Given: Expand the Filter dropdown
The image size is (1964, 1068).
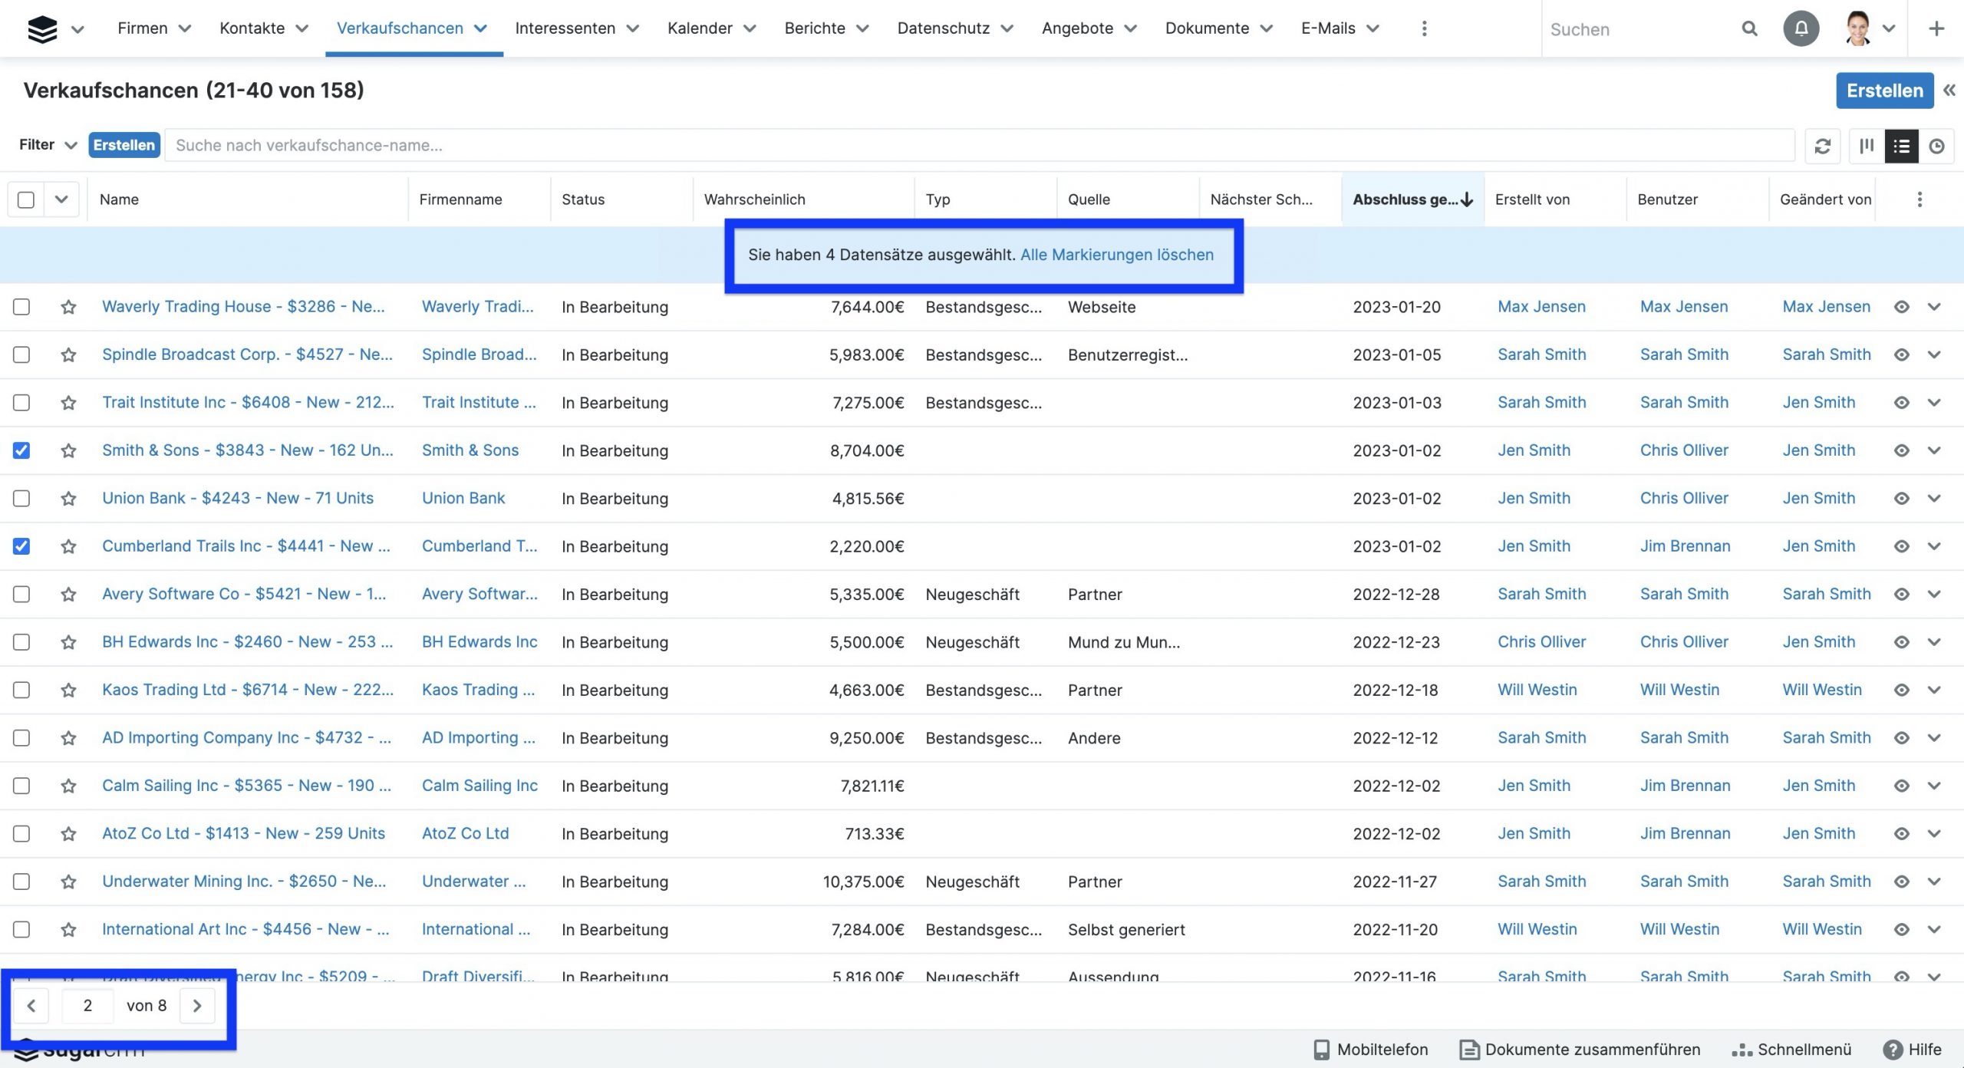Looking at the screenshot, I should click(48, 145).
